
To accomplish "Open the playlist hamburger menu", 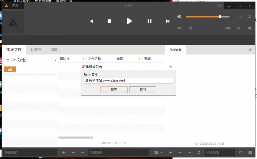I will [250, 153].
